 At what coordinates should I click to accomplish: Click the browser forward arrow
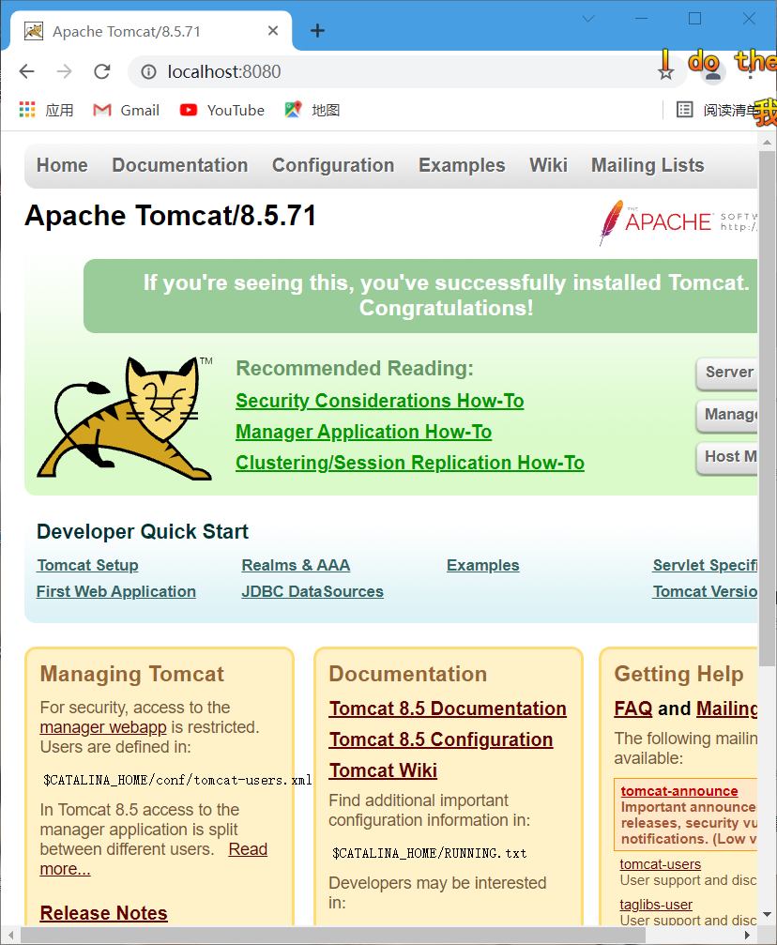[x=64, y=71]
